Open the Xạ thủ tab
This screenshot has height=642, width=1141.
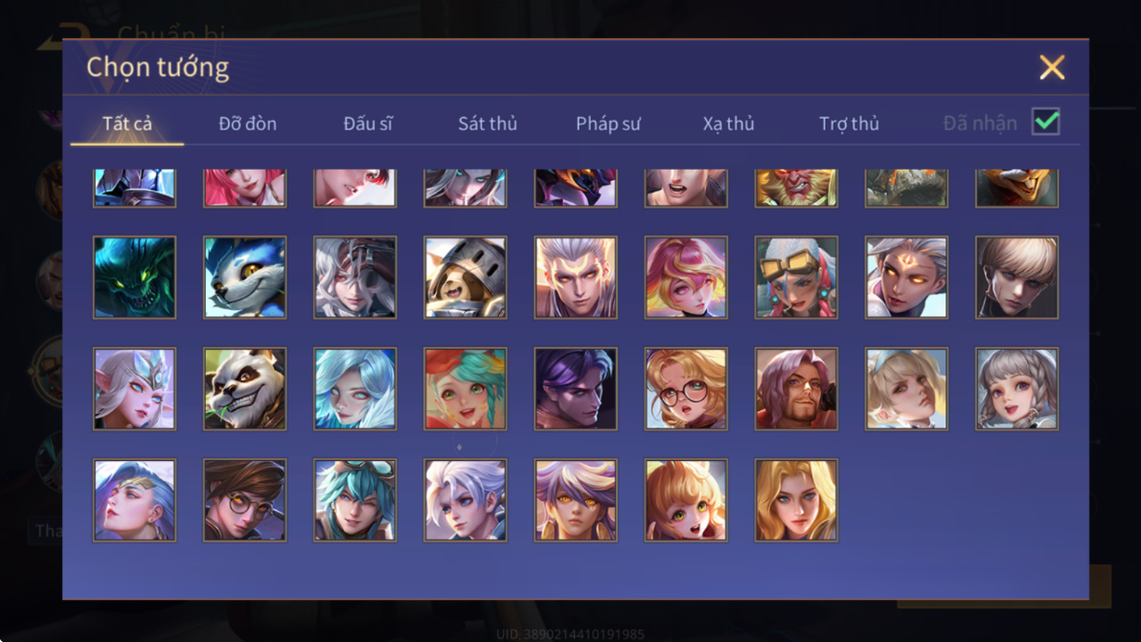728,124
